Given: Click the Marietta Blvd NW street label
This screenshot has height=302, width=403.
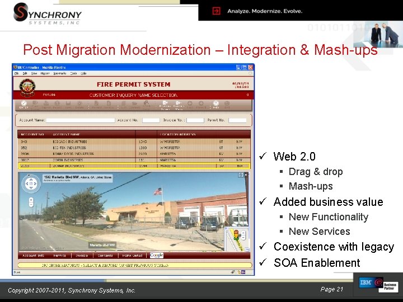Looking at the screenshot, I should click(102, 245).
